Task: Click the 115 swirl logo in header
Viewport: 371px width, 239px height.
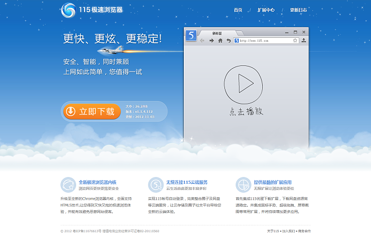Action: [x=69, y=10]
